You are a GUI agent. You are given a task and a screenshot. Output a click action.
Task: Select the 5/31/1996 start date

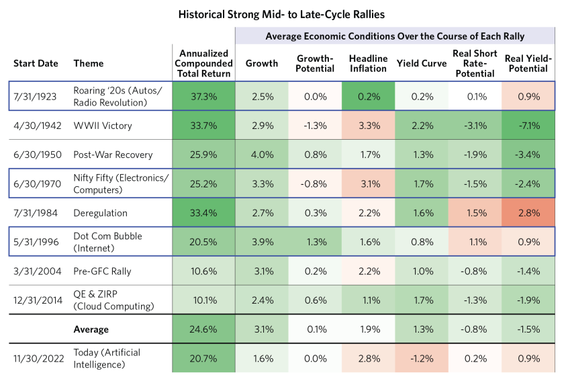coord(36,242)
